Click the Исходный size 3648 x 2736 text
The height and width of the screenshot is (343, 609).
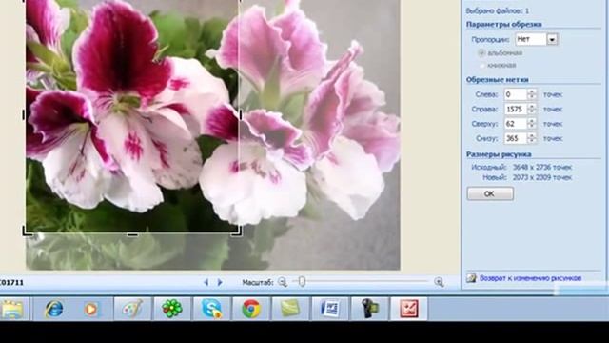[x=521, y=168]
